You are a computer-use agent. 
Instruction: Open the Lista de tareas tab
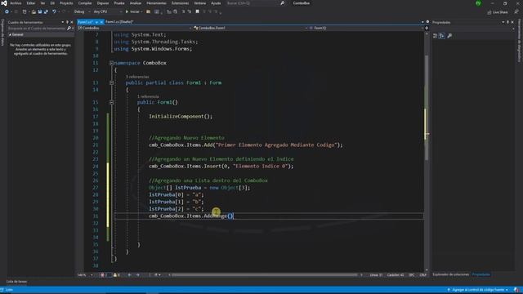[x=17, y=282]
